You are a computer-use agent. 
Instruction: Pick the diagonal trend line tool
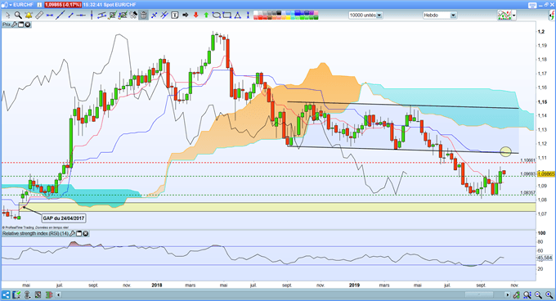pyautogui.click(x=60, y=16)
